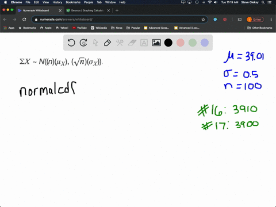Reload the Numerade page
Image resolution: width=276 pixels, height=207 pixels.
click(24, 20)
